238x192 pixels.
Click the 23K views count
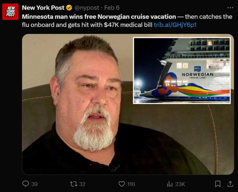point(180,184)
